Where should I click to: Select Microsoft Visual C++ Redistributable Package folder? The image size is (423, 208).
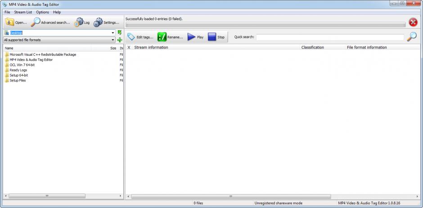tap(40, 54)
